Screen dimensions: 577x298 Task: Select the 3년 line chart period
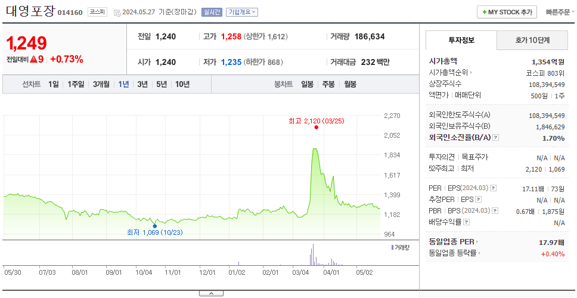point(142,84)
